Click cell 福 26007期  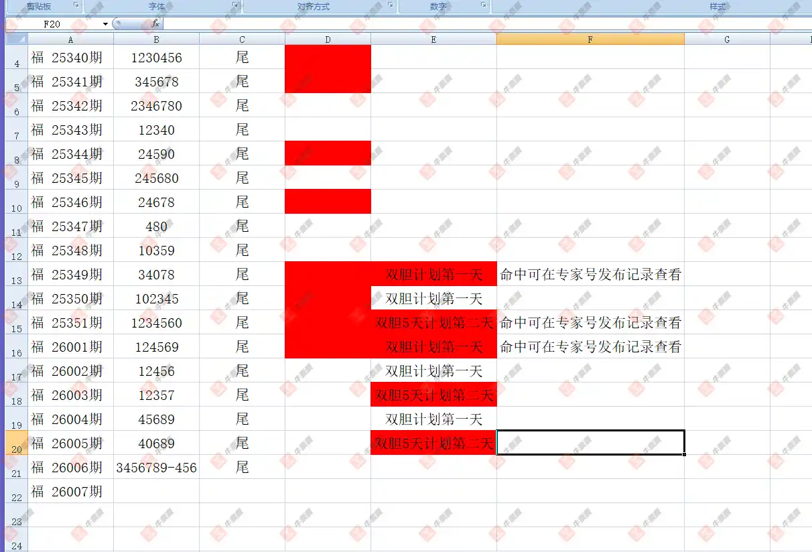(70, 492)
